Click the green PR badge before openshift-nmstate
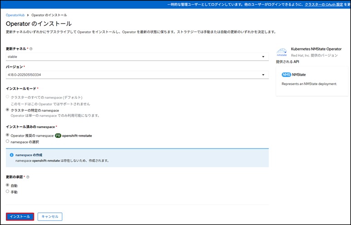Screen dimensions: 351x225 pyautogui.click(x=58, y=135)
